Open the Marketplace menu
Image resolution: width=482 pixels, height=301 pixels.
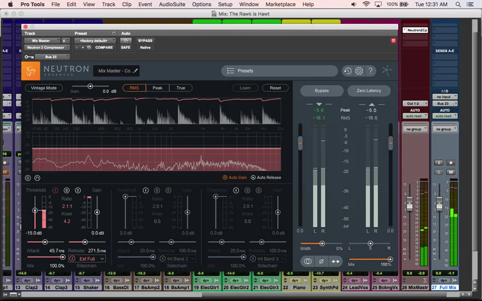280,5
